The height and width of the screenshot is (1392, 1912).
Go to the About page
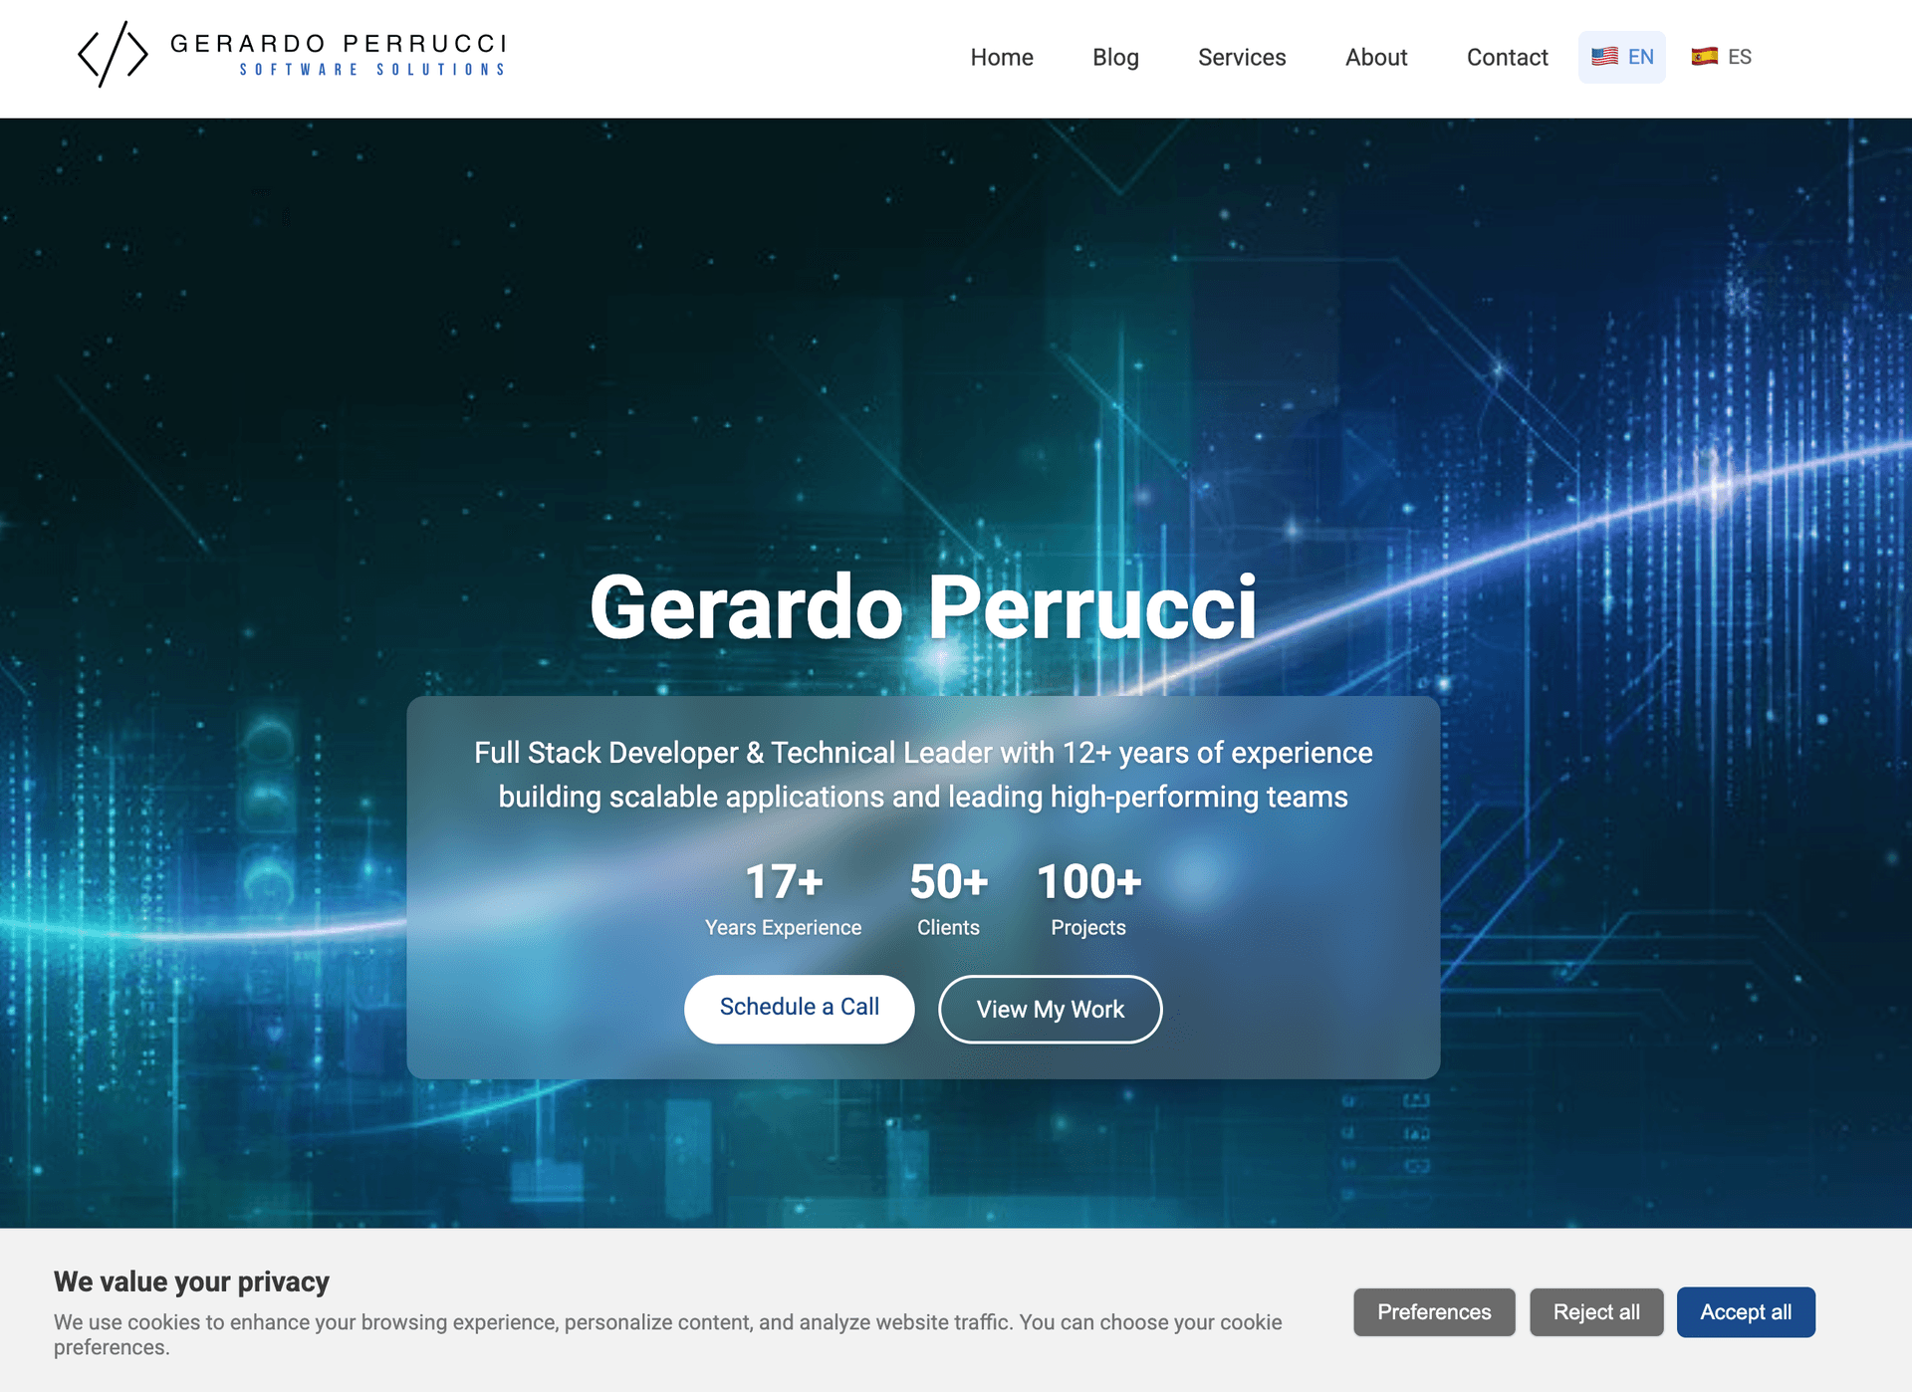tap(1375, 57)
